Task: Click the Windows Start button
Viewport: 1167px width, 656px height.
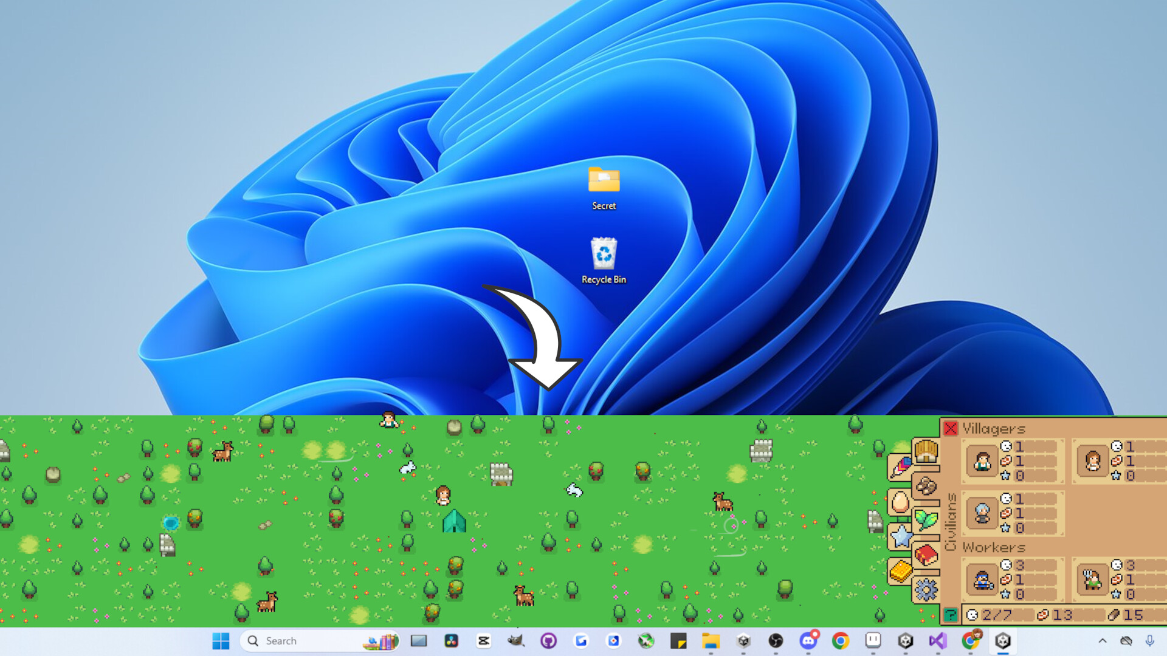Action: coord(221,641)
